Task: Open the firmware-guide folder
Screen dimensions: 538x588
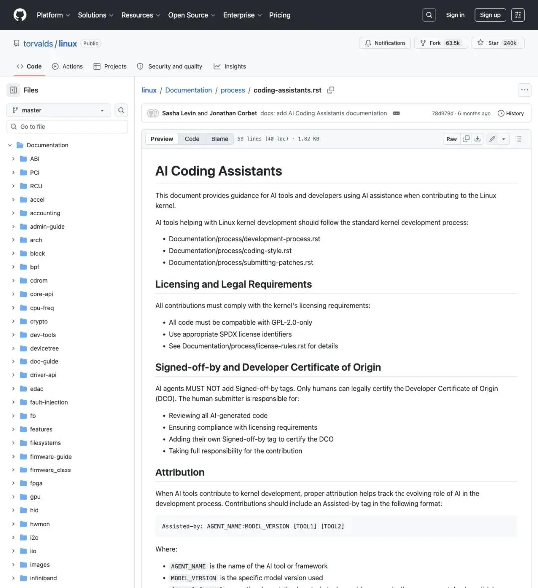Action: (x=51, y=457)
